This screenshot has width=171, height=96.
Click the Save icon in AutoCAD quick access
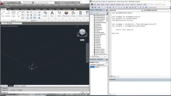tap(11, 2)
